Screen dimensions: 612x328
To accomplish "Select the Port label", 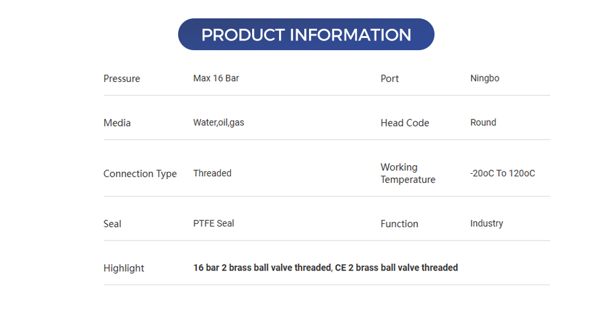I will [390, 78].
